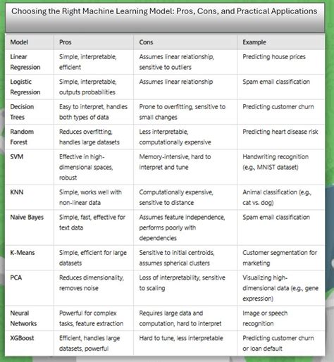The height and width of the screenshot is (362, 334).
Task: Click 'Customer segmentation for marketing' cell
Action: tap(280, 258)
